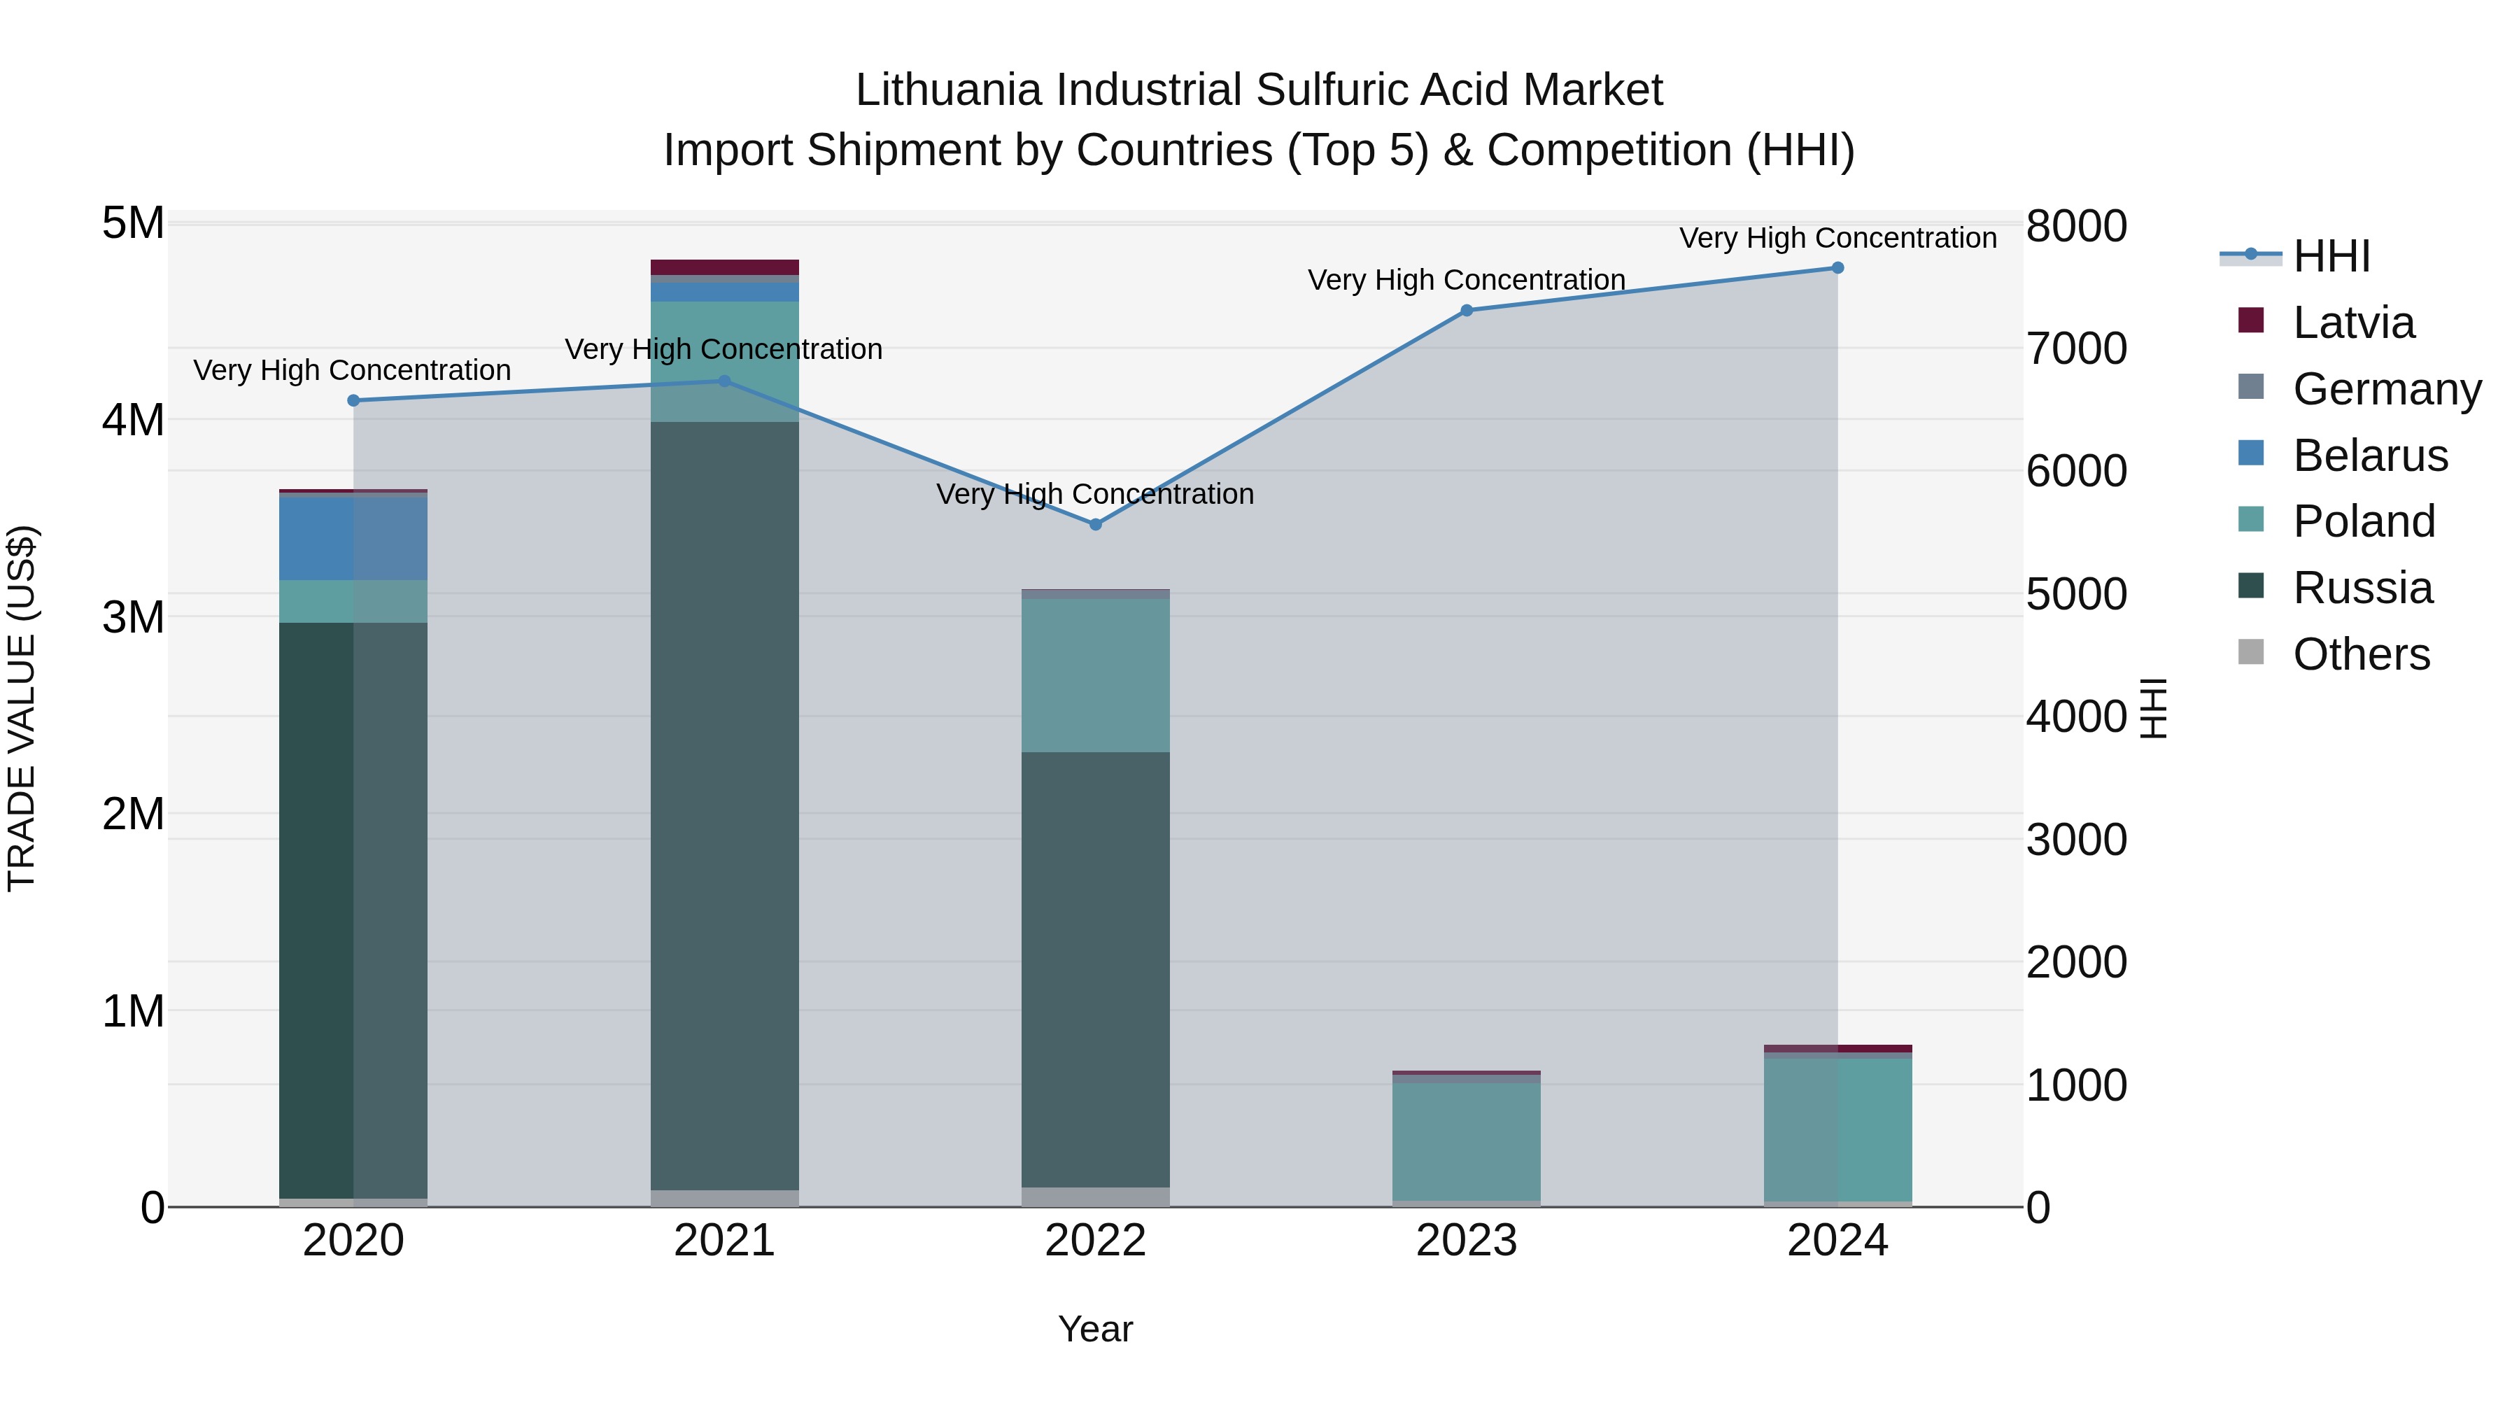
Task: Click the 4000 HHI axis tick
Action: 2077,717
